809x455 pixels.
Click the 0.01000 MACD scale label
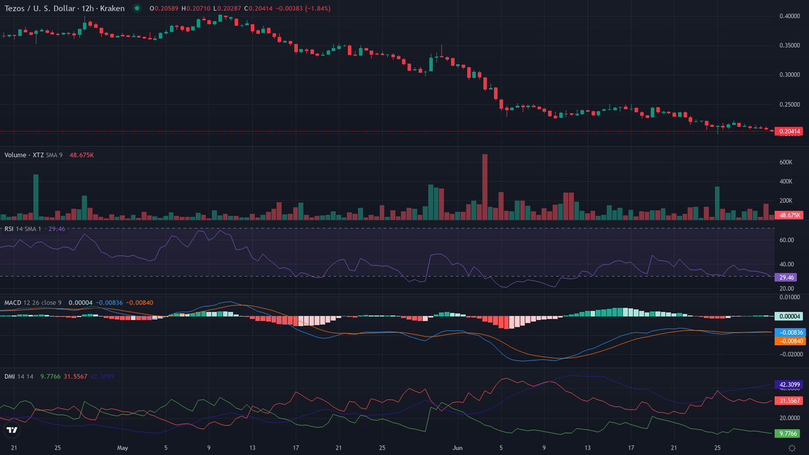(789, 297)
